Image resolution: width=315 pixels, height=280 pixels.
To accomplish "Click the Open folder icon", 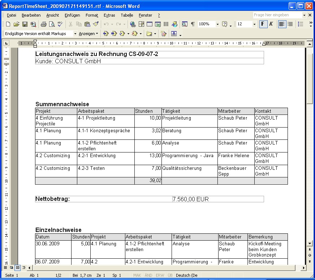I will [16, 24].
